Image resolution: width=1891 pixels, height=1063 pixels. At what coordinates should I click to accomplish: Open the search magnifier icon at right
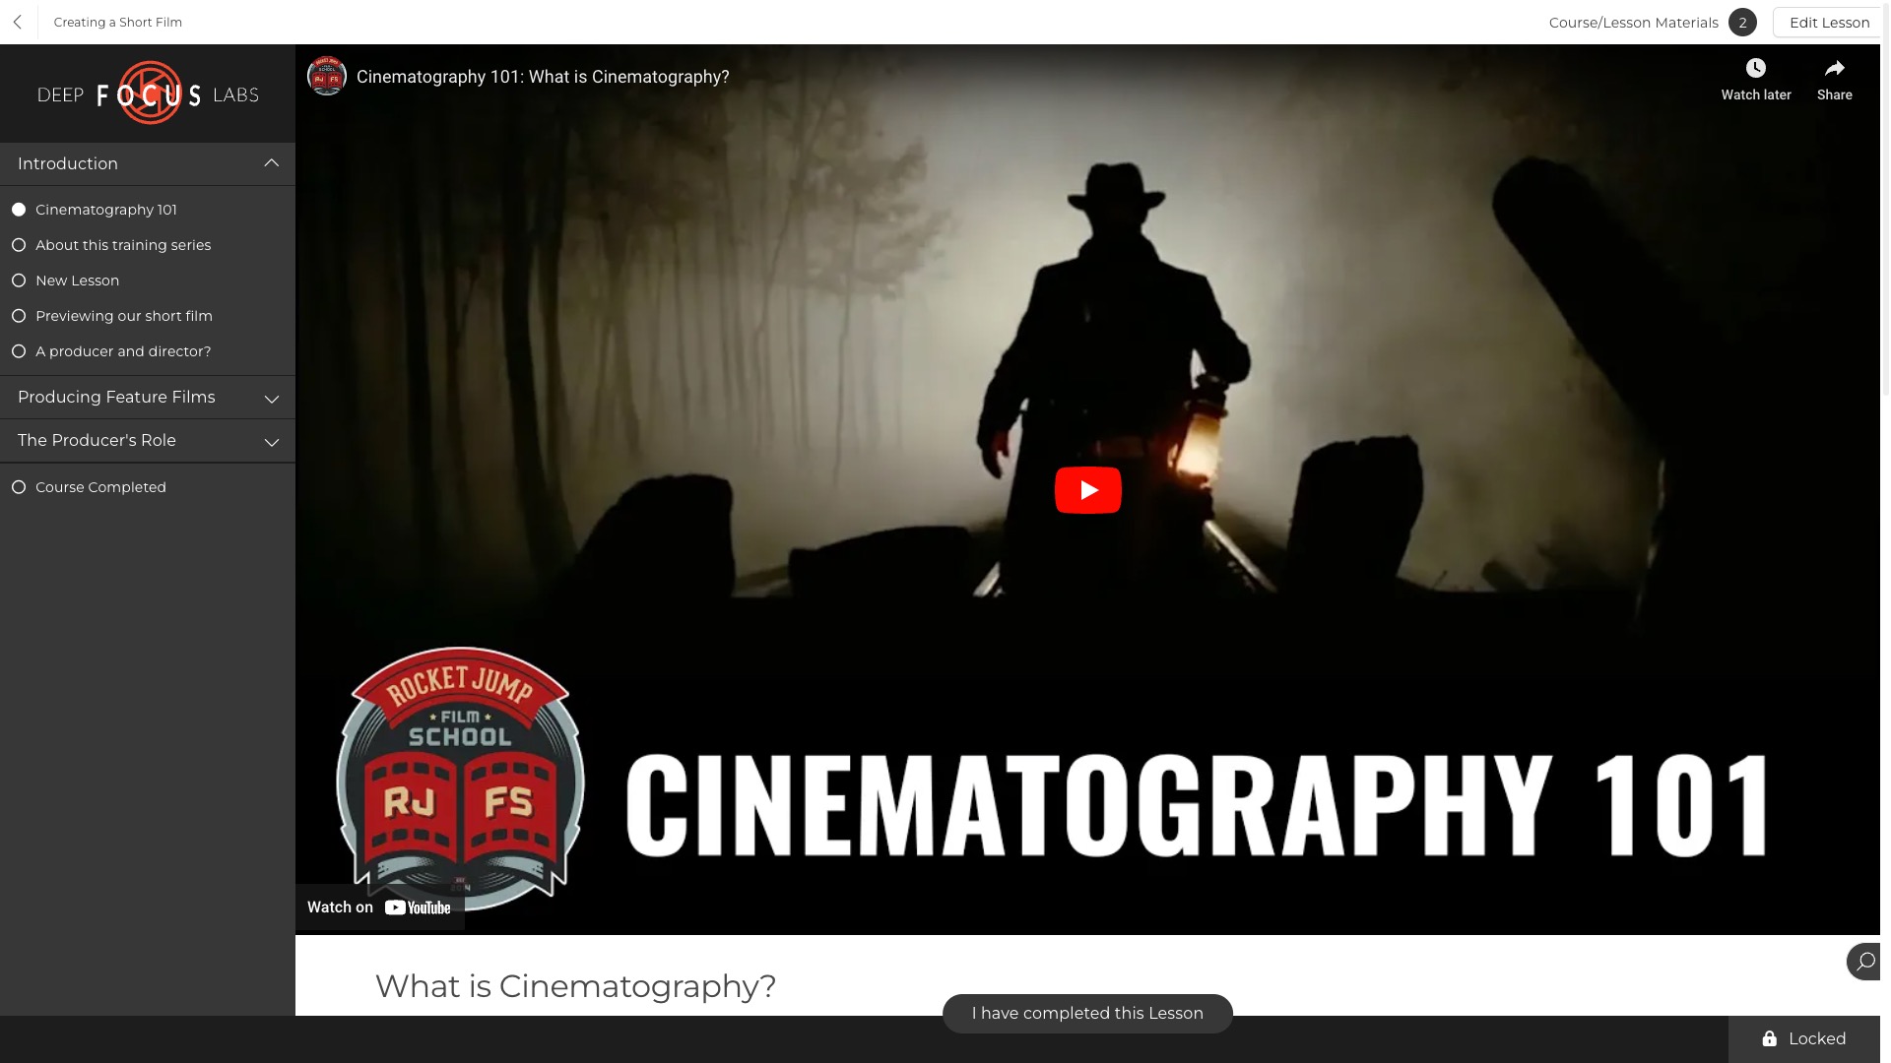pyautogui.click(x=1865, y=962)
